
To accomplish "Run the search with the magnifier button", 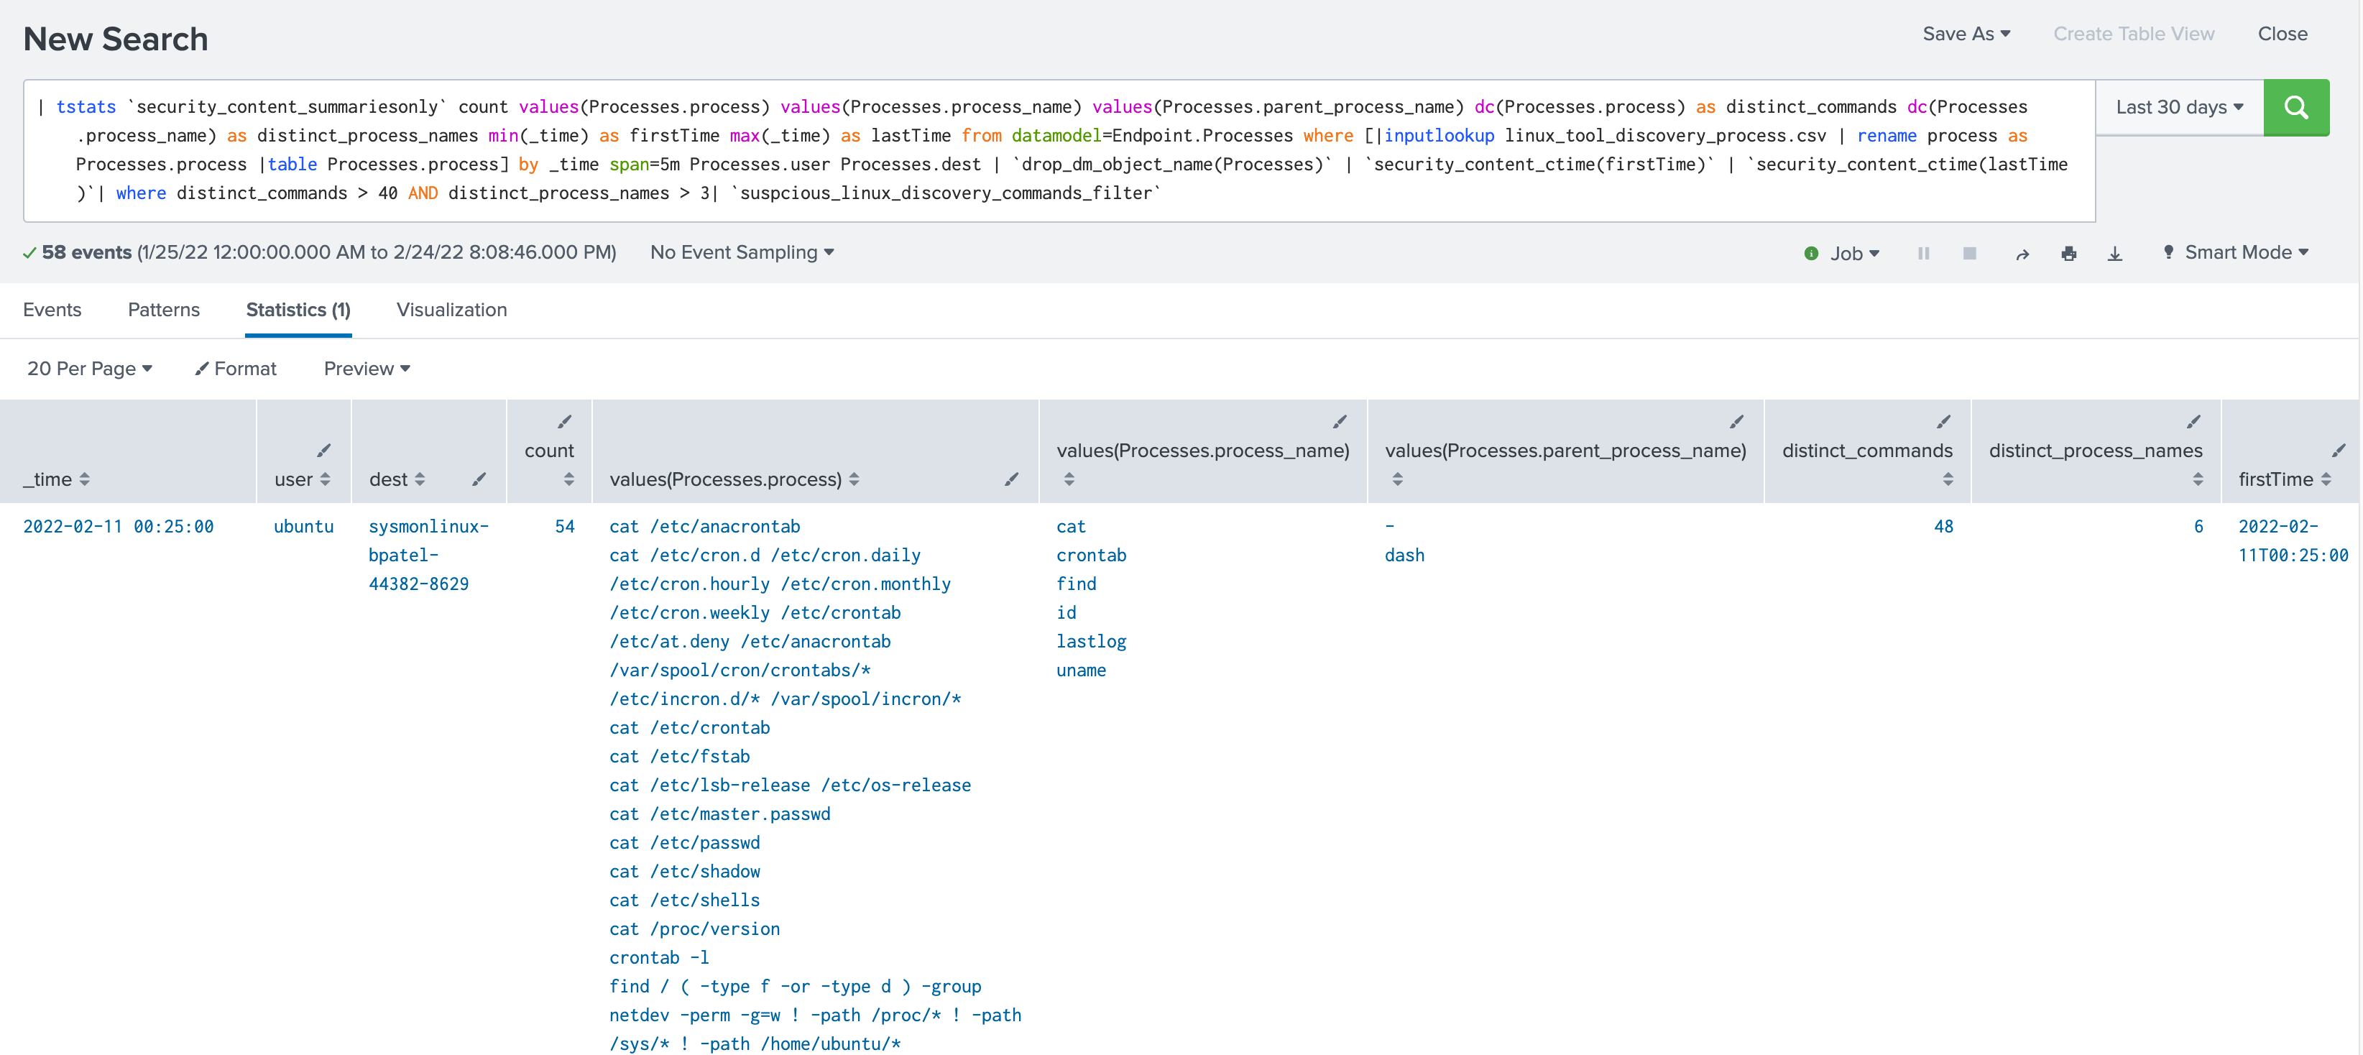I will (x=2295, y=107).
